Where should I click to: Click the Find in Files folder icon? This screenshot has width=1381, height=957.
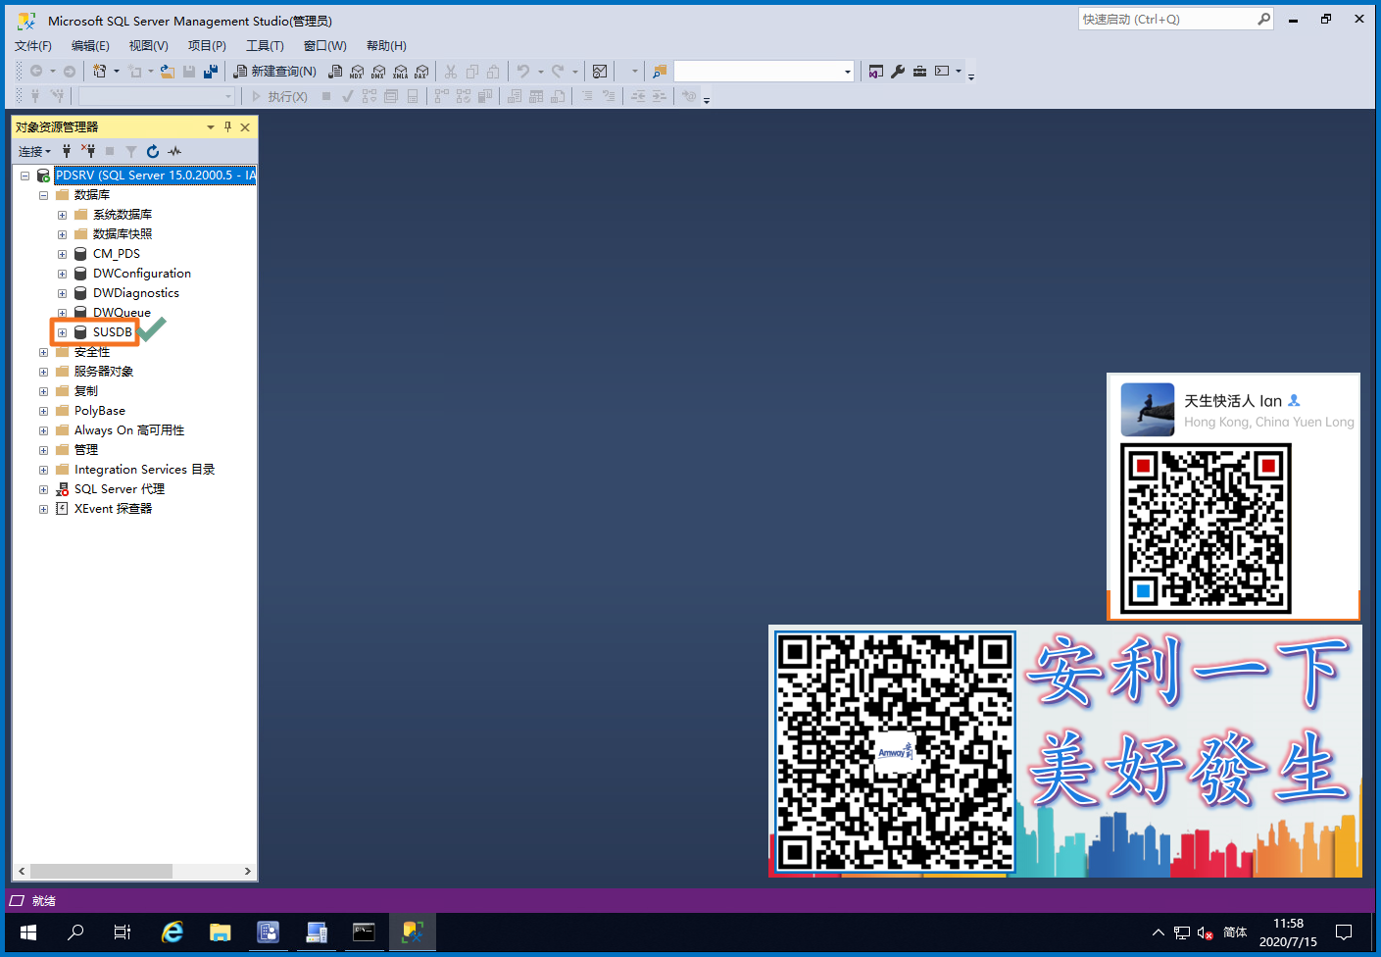[660, 71]
